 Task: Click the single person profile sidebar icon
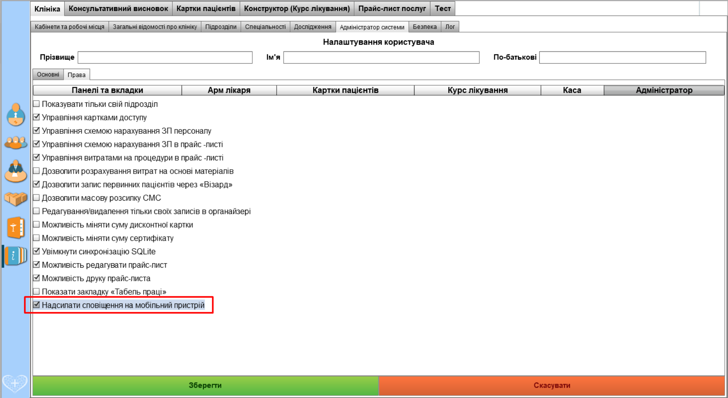click(15, 114)
